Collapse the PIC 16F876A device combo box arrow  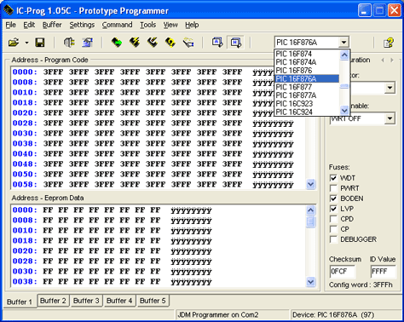pyautogui.click(x=343, y=43)
